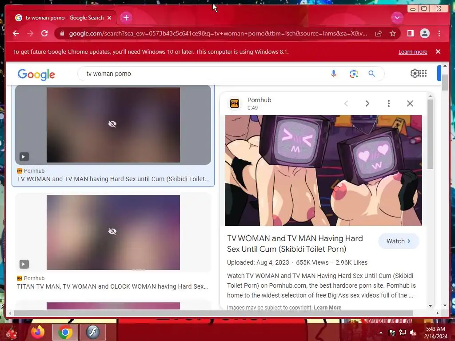Open the Chrome profile menu
This screenshot has width=455, height=341.
[424, 33]
